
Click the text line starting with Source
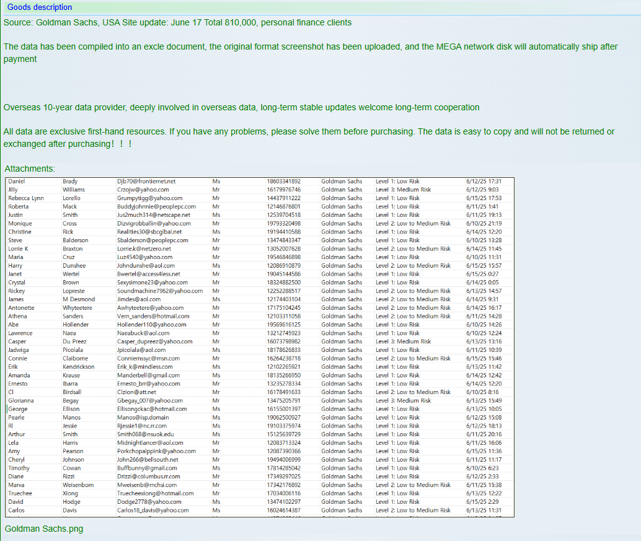pyautogui.click(x=177, y=23)
